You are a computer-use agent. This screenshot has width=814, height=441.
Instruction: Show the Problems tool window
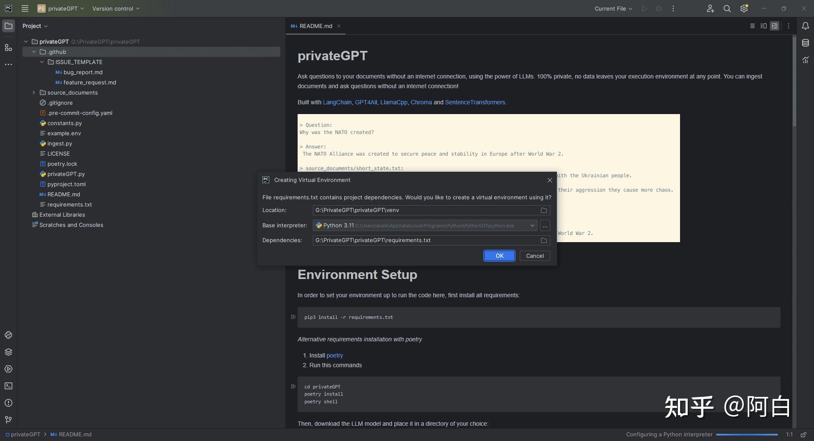pyautogui.click(x=8, y=403)
